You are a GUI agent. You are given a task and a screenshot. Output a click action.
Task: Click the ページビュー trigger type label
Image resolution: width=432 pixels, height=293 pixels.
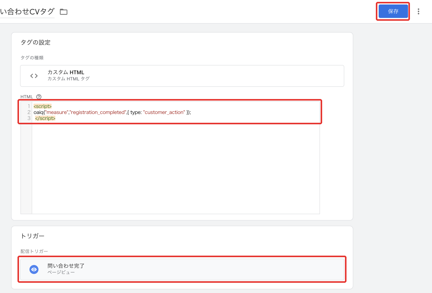coord(61,272)
